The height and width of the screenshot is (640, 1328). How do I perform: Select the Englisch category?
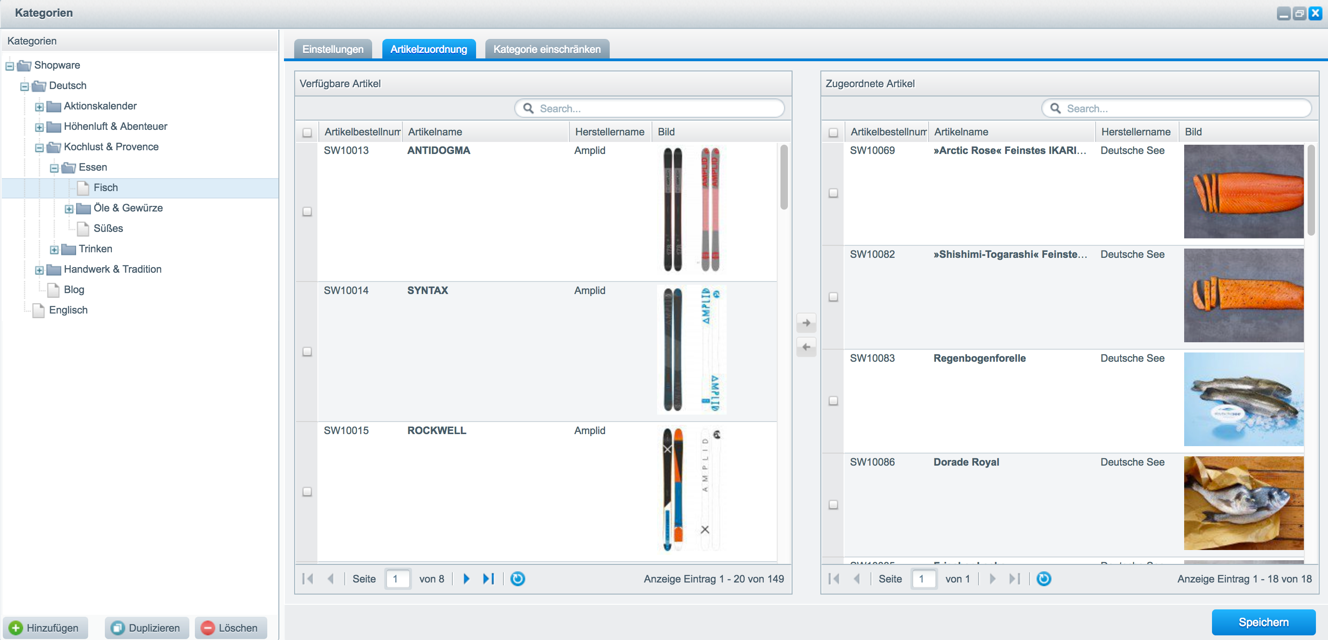click(68, 310)
